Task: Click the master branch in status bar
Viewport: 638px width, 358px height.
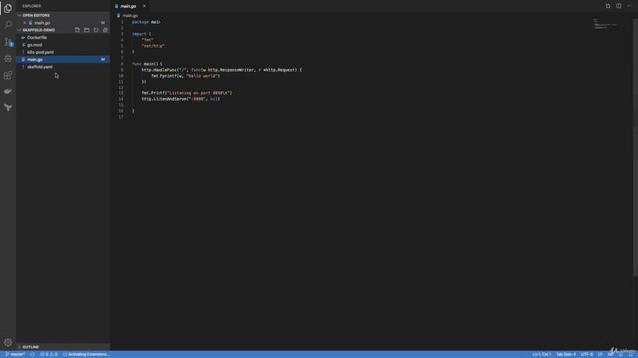Action: click(x=15, y=354)
